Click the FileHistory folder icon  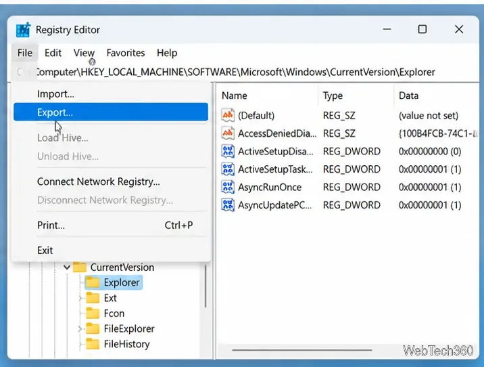click(x=93, y=344)
